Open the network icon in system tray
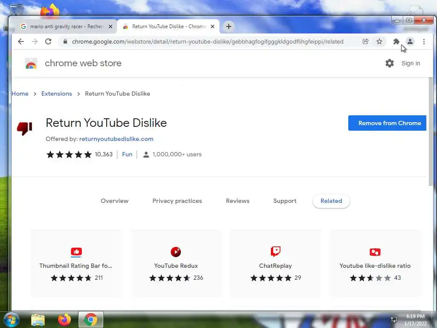Screen dimensions: 437x328 tap(394, 319)
